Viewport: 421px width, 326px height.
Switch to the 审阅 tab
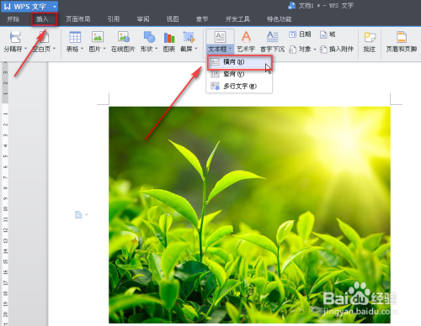click(143, 19)
